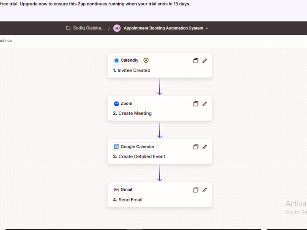Edit the Gmail Send Email step
The image size is (307, 230).
(205, 190)
